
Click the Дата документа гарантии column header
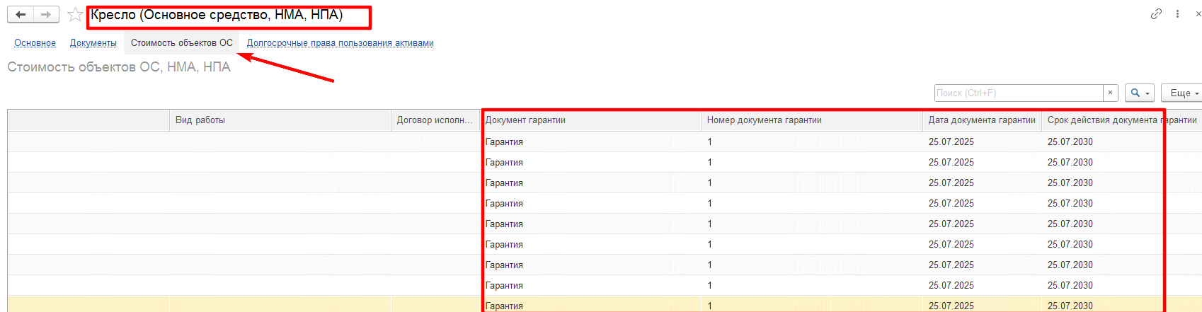point(981,120)
